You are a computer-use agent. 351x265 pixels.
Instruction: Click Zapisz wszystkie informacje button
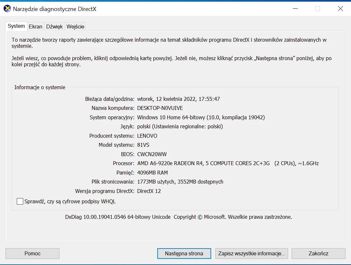pos(252,253)
